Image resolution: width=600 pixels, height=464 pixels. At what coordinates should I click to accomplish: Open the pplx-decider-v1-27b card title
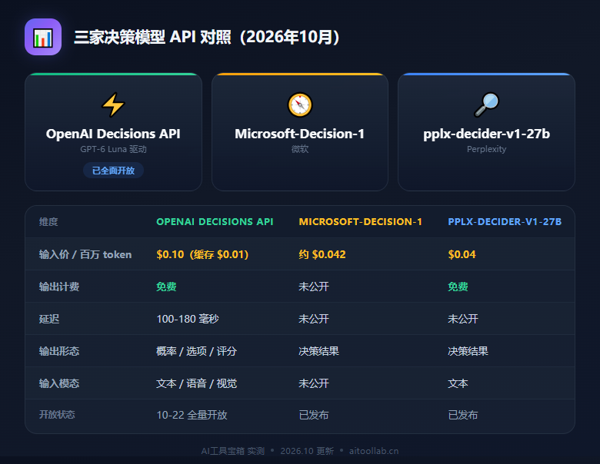tap(486, 134)
